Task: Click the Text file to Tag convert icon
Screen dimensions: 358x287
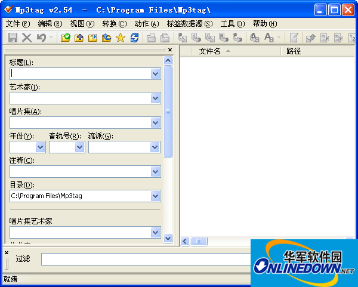Action: click(x=224, y=38)
